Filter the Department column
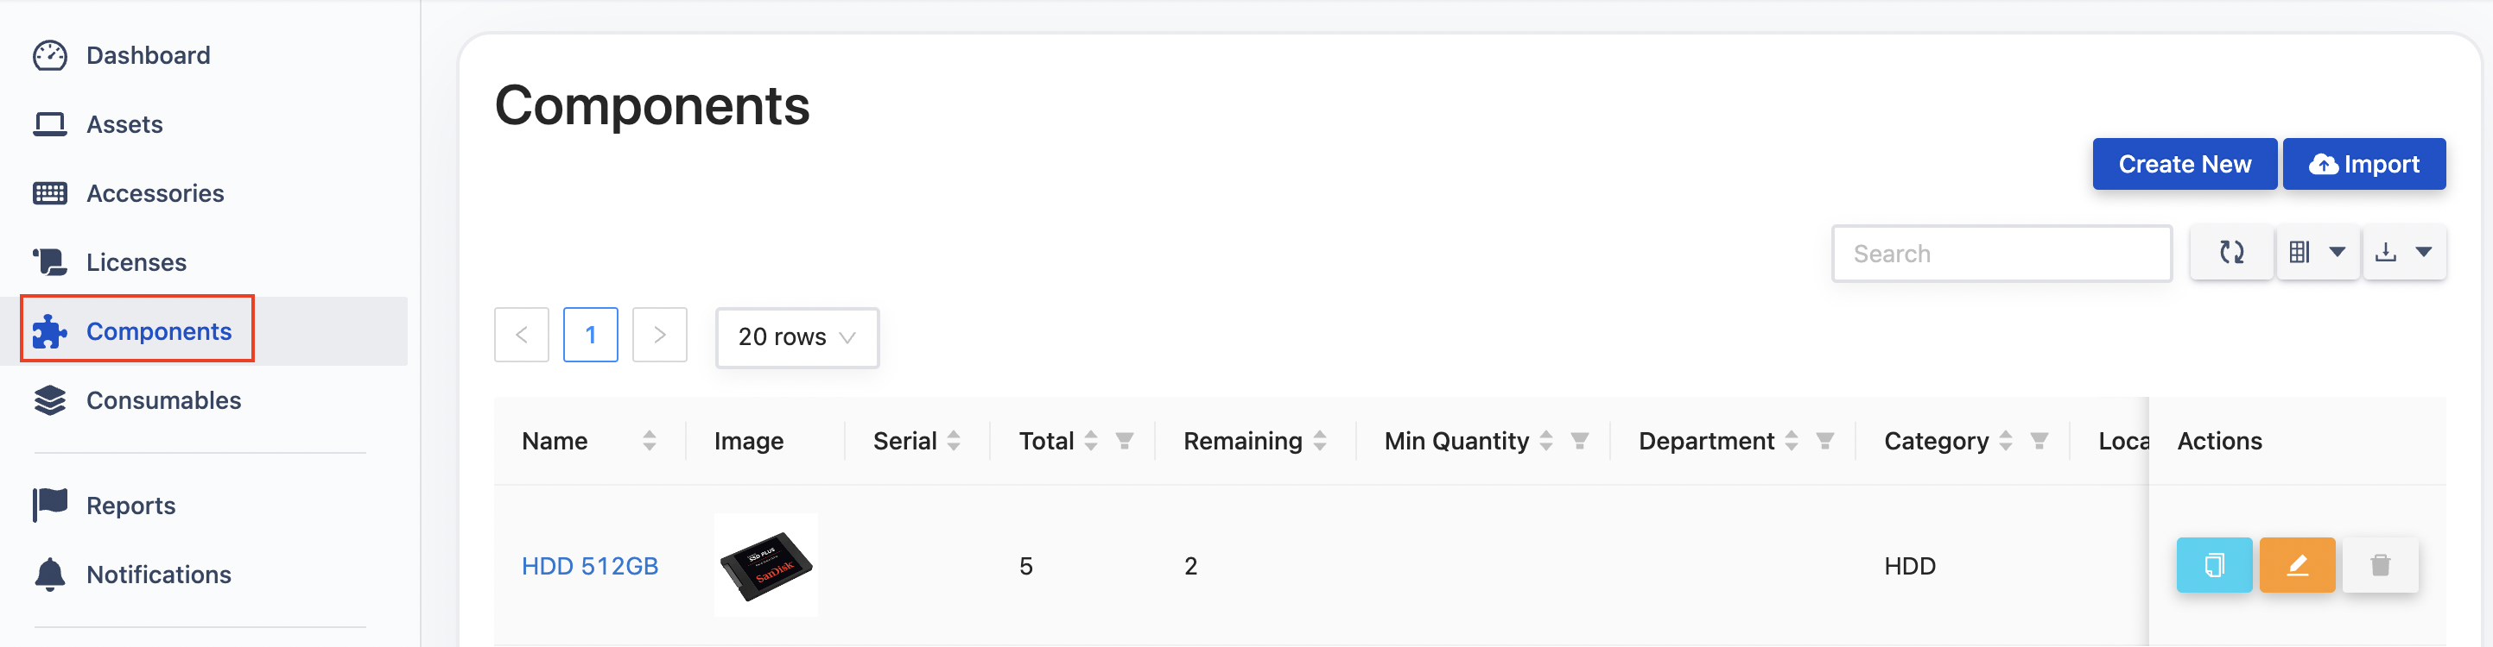 tap(1824, 441)
